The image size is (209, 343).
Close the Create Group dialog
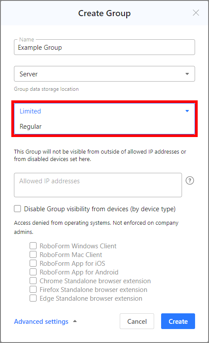pyautogui.click(x=196, y=13)
